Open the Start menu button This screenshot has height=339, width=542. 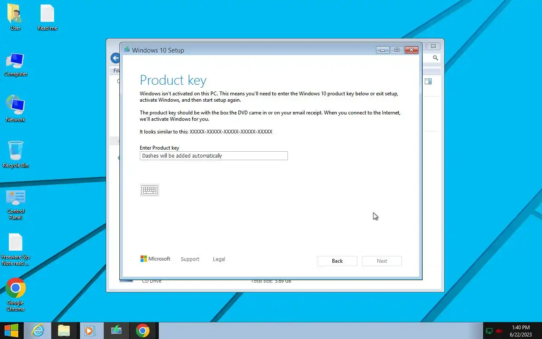pos(11,331)
